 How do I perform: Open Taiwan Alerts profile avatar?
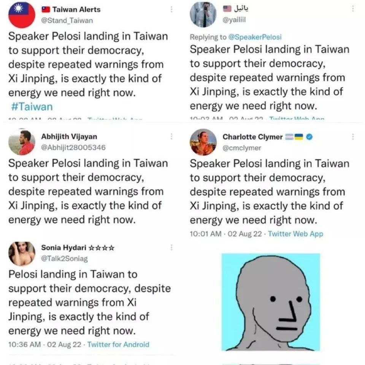pos(22,15)
